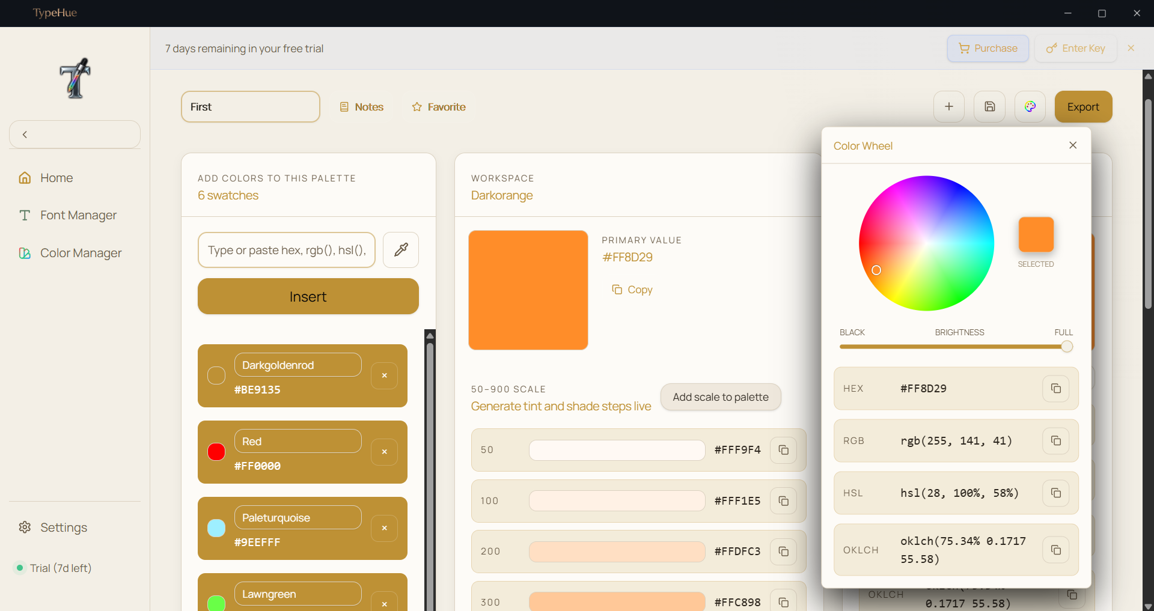This screenshot has width=1154, height=611.
Task: Copy the 300 scale color #FFC898
Action: tap(784, 601)
